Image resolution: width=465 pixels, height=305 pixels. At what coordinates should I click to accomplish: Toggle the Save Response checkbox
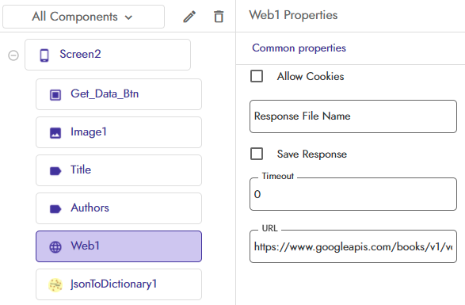pos(257,154)
